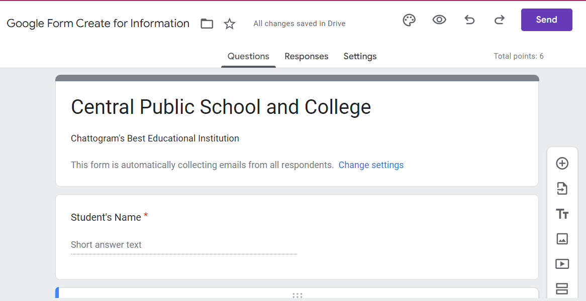
Task: Click the Total points: 6 label
Action: [518, 56]
